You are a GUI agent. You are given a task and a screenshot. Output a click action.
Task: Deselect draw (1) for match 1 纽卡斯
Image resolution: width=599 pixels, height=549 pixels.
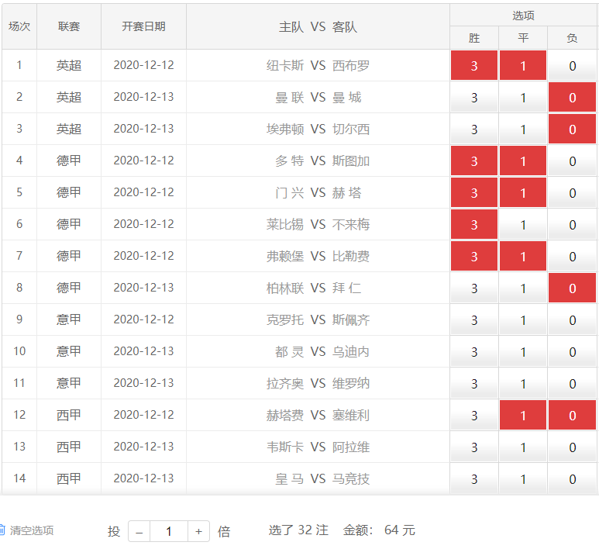523,66
